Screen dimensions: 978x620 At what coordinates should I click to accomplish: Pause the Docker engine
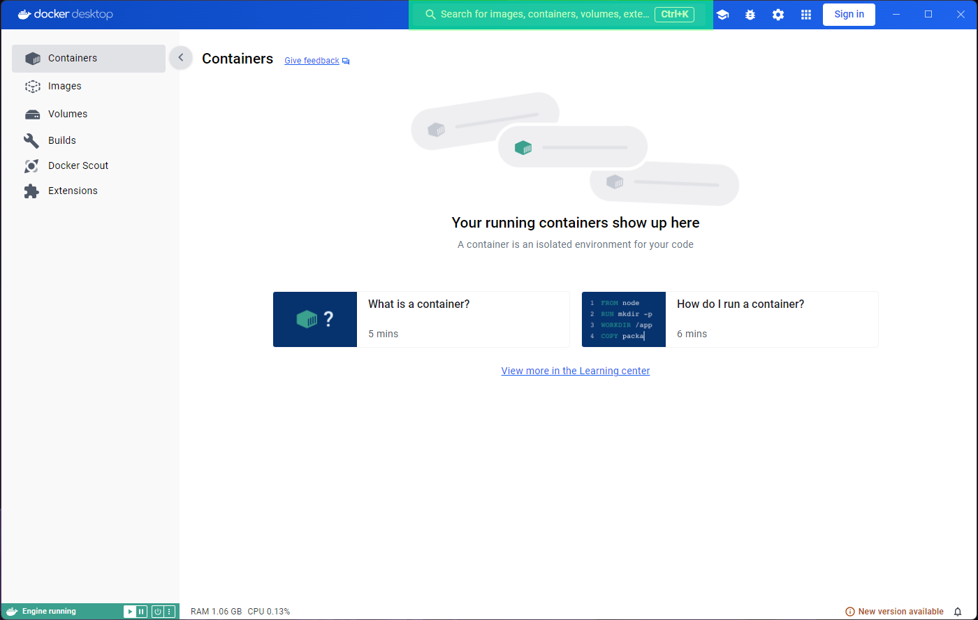click(x=141, y=612)
